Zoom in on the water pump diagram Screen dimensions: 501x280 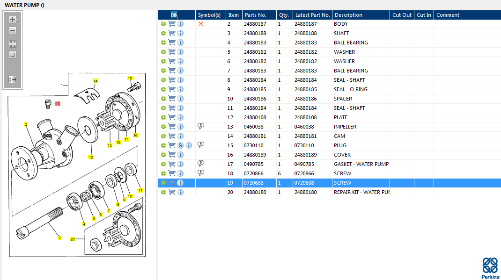pos(13,20)
